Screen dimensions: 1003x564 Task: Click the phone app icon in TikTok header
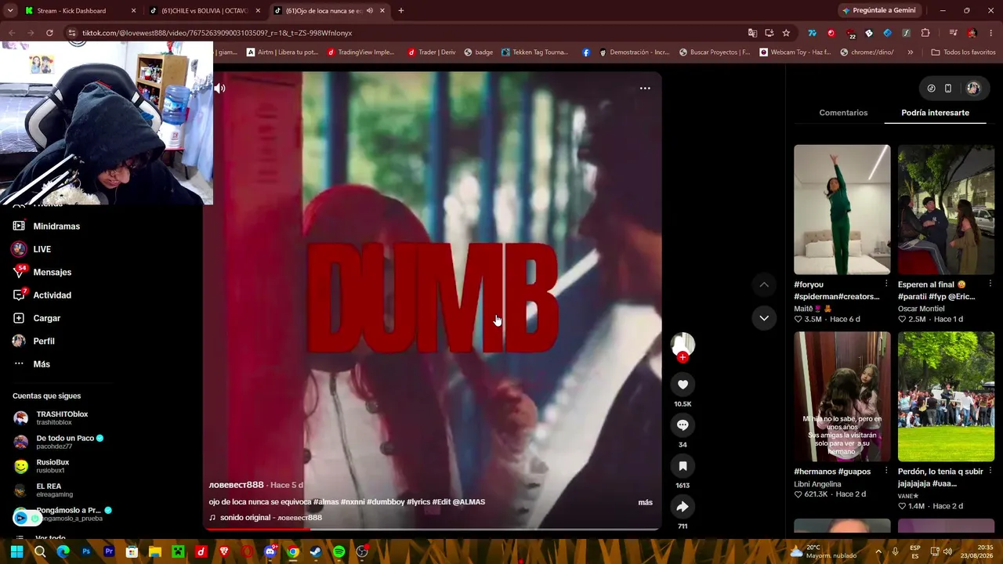click(x=947, y=89)
